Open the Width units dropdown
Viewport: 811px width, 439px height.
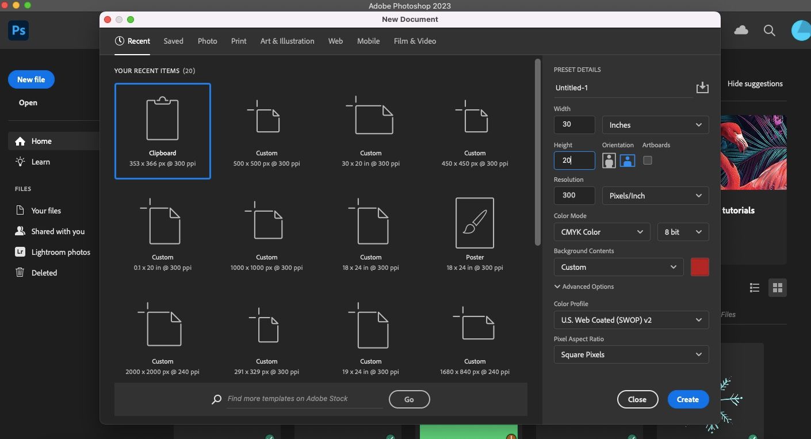pyautogui.click(x=655, y=125)
